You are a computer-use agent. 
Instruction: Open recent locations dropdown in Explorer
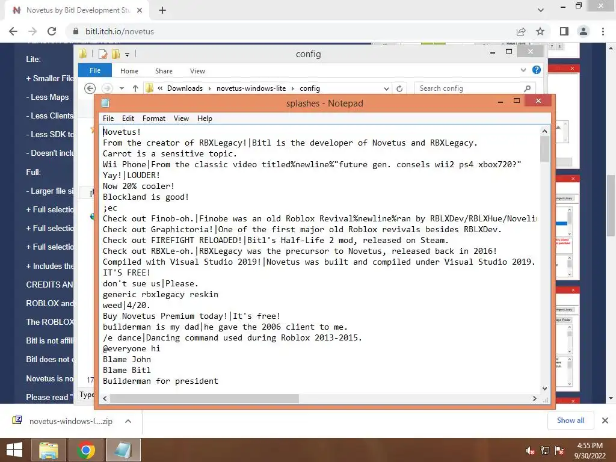coord(122,88)
